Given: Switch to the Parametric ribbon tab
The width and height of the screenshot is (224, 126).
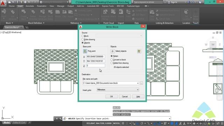Looking at the screenshot, I should click(x=42, y=6).
